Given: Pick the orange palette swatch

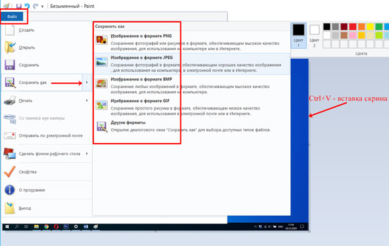Looking at the screenshot, I should coord(362,27).
